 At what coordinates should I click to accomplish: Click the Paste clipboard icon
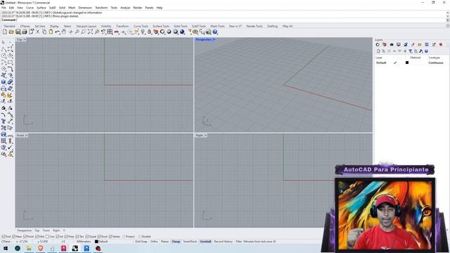[51, 32]
